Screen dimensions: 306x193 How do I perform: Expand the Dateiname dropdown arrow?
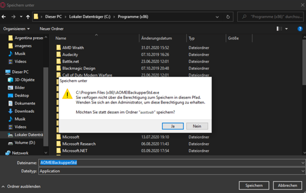click(303, 162)
